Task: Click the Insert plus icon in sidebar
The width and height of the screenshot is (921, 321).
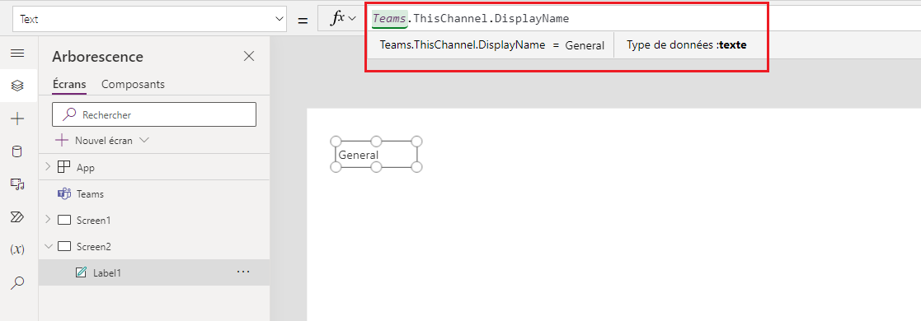Action: [17, 119]
